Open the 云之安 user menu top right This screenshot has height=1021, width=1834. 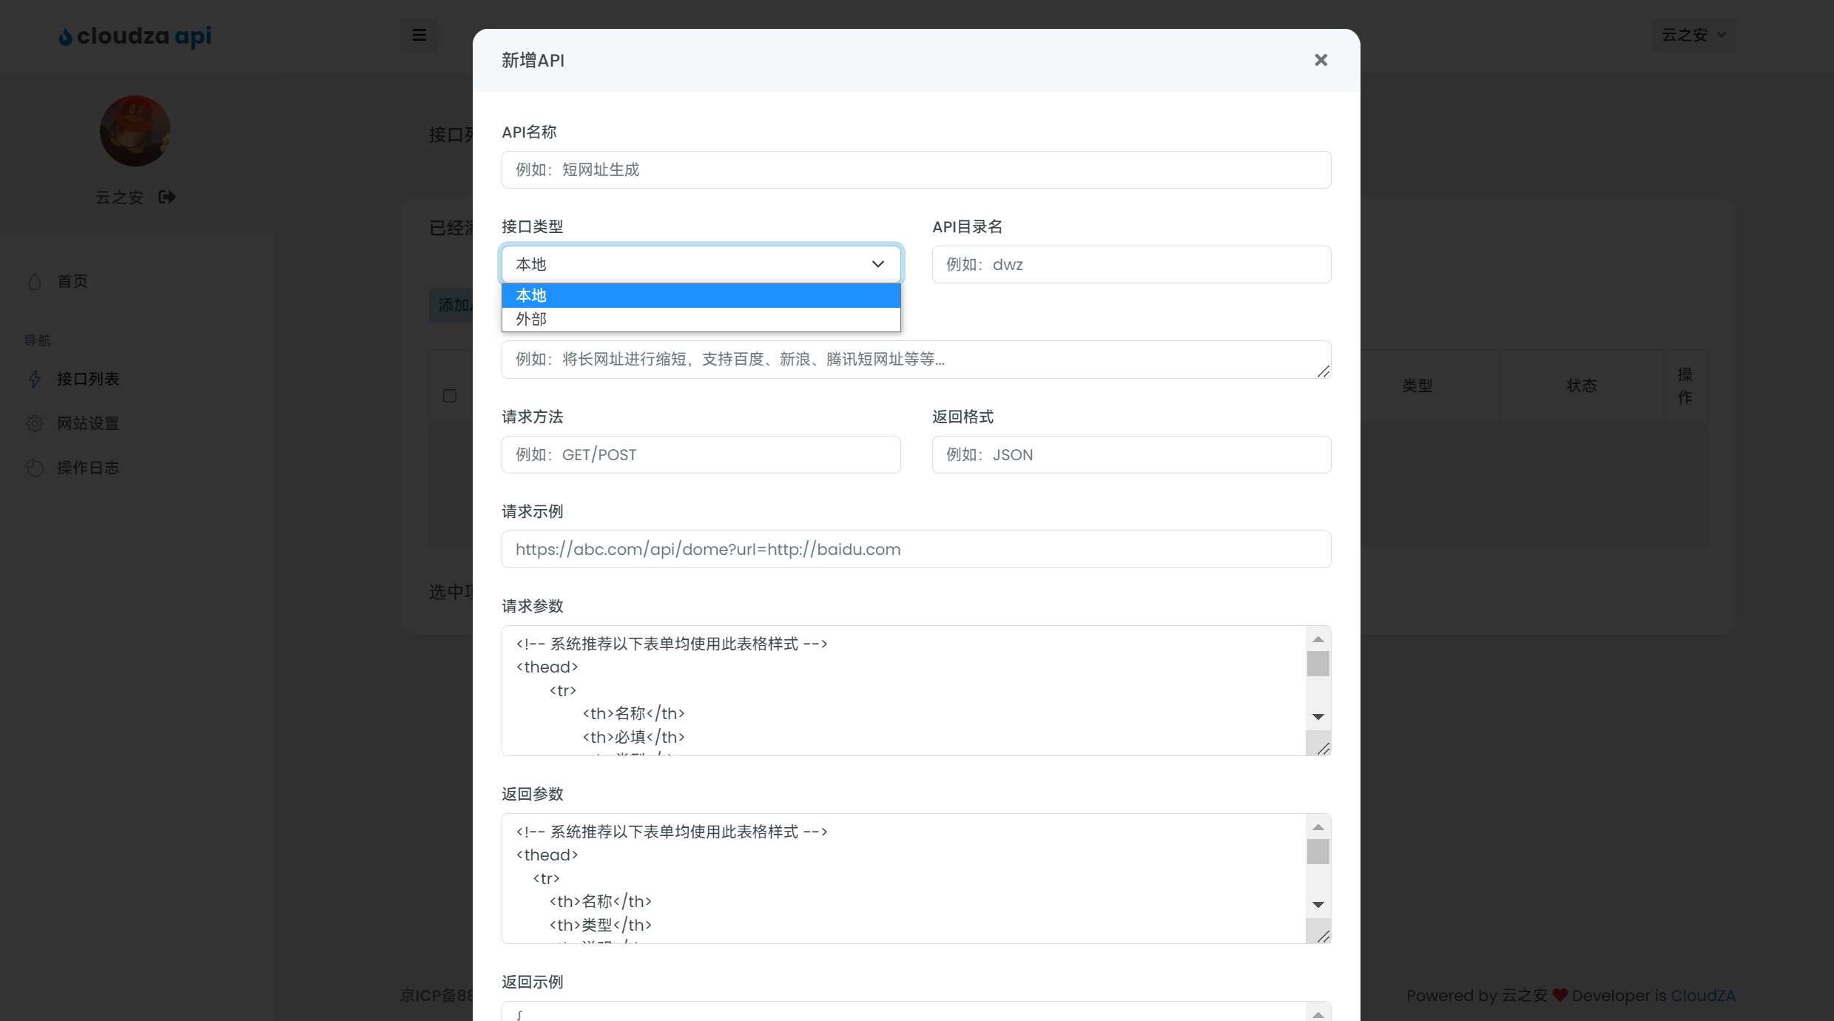click(1693, 35)
